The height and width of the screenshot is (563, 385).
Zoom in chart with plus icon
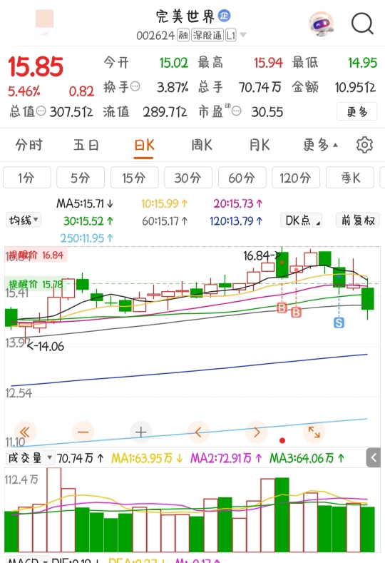140,432
